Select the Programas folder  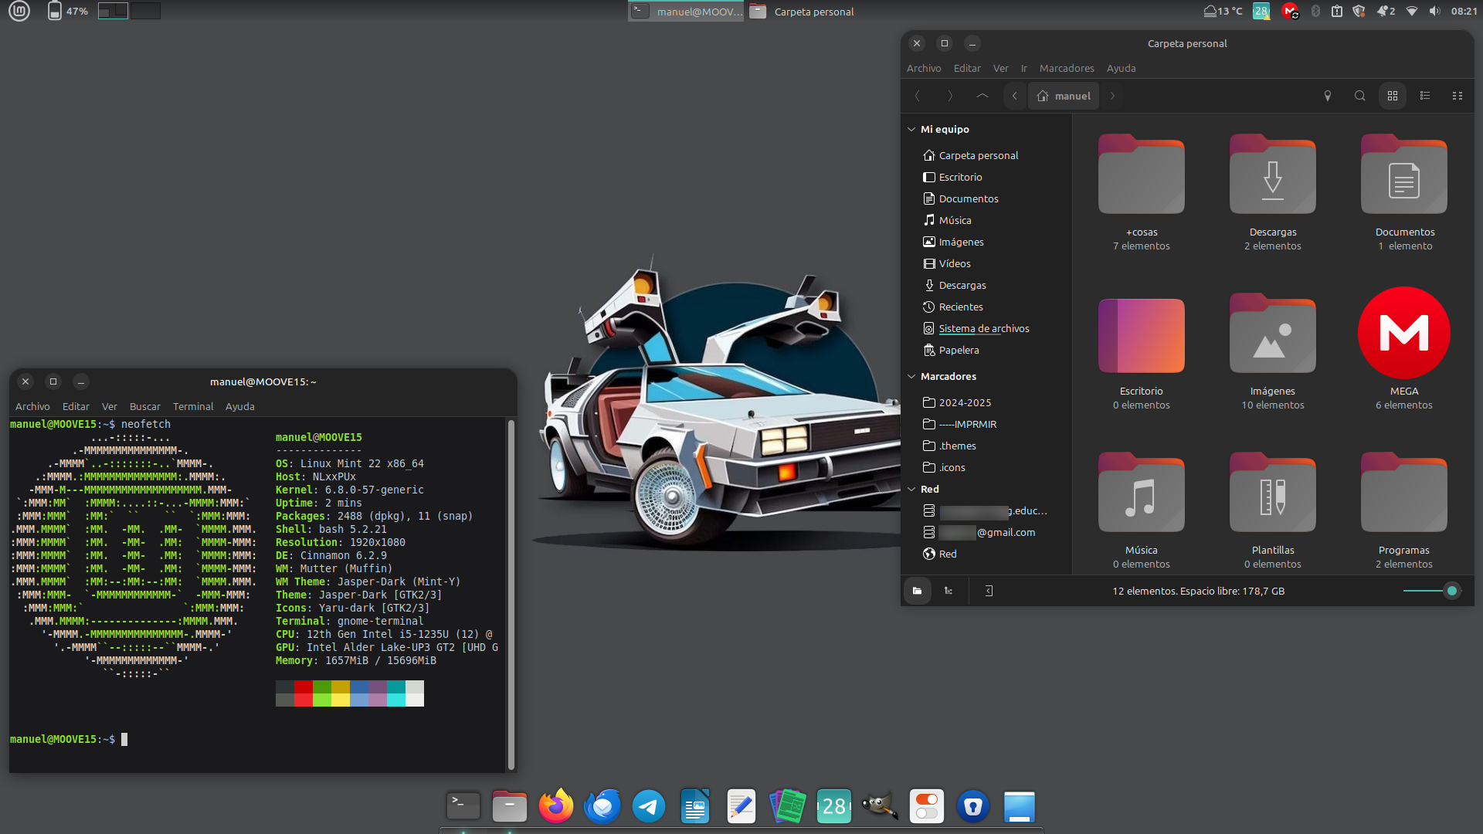tap(1404, 494)
